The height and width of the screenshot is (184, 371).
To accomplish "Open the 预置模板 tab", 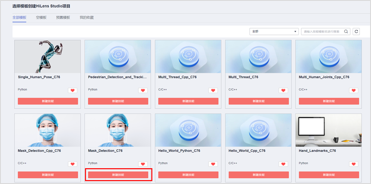I will click(63, 18).
